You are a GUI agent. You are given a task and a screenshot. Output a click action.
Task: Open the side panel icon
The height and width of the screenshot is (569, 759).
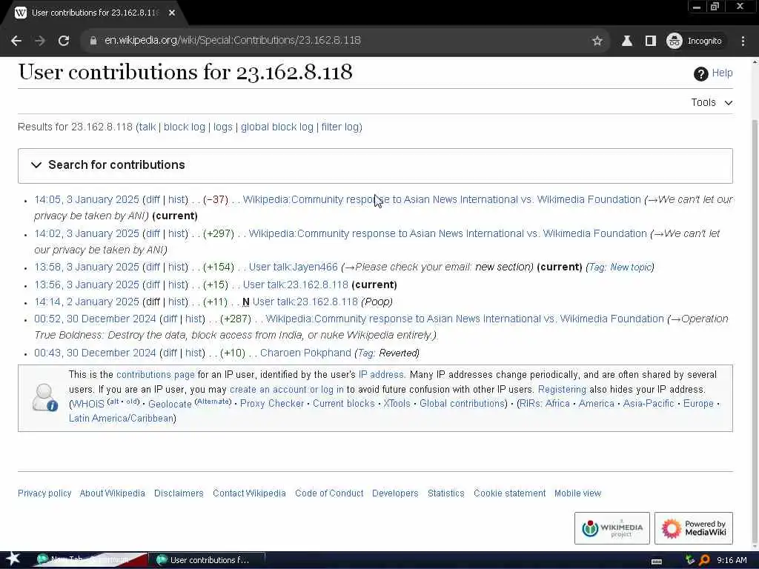651,41
